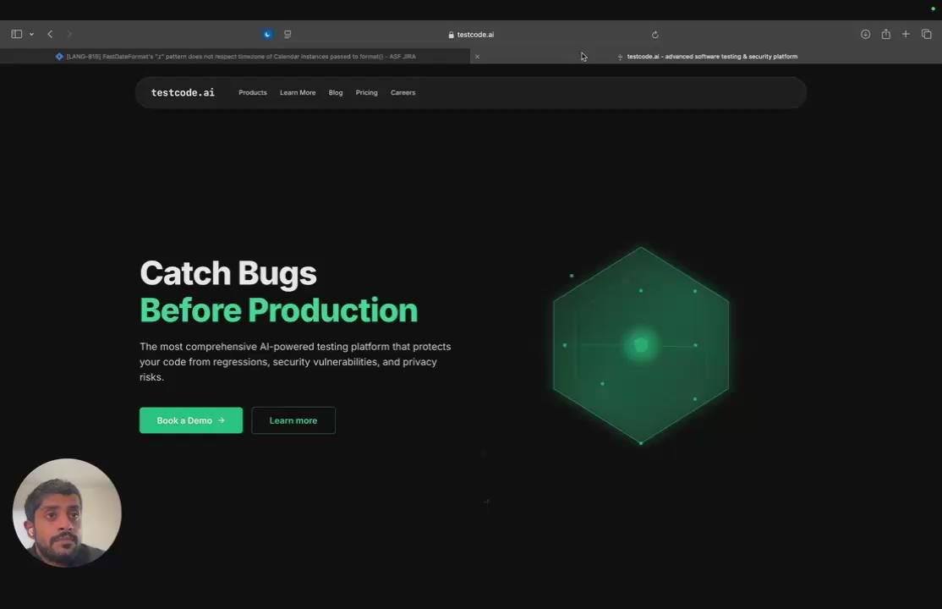
Task: Open the Pricing page
Action: [366, 92]
